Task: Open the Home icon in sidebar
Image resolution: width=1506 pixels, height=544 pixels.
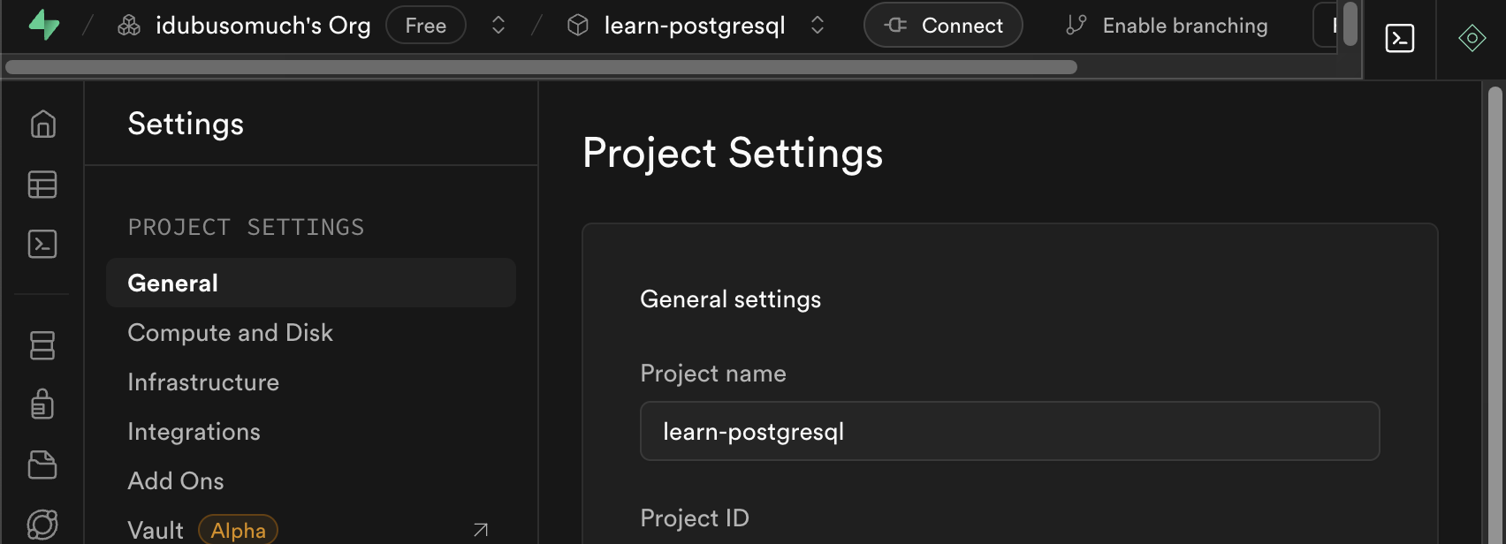Action: pyautogui.click(x=42, y=125)
